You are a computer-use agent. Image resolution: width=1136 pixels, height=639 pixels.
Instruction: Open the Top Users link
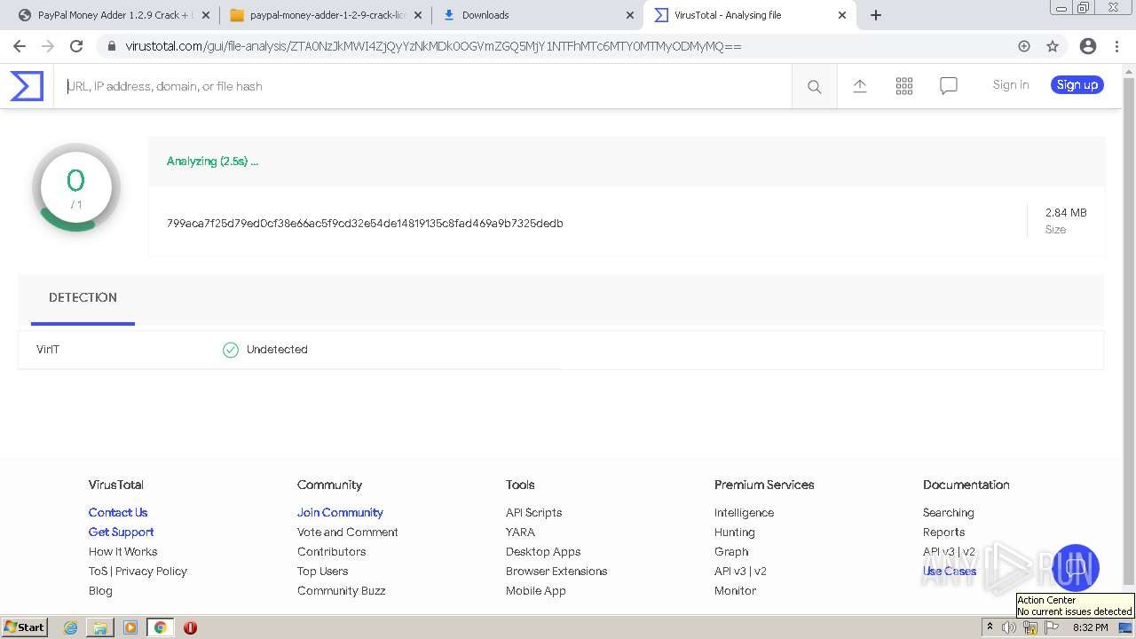point(322,572)
